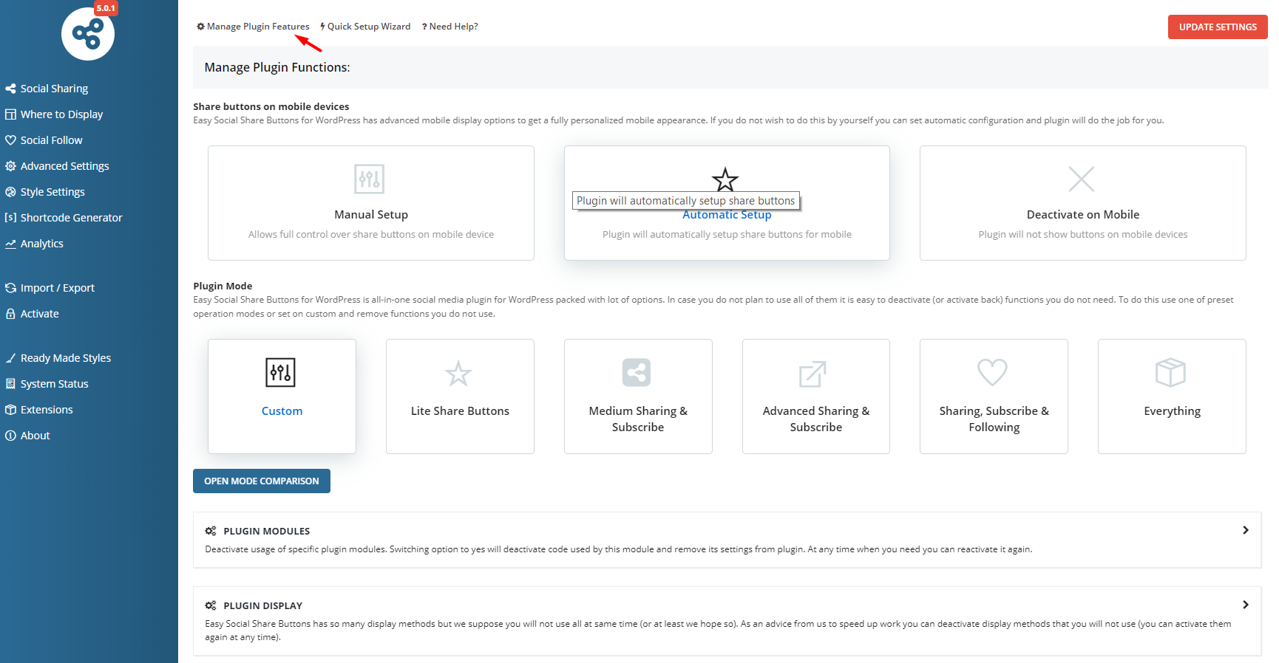Image resolution: width=1279 pixels, height=663 pixels.
Task: Select Deactivate on Mobile option label
Action: coord(1082,215)
